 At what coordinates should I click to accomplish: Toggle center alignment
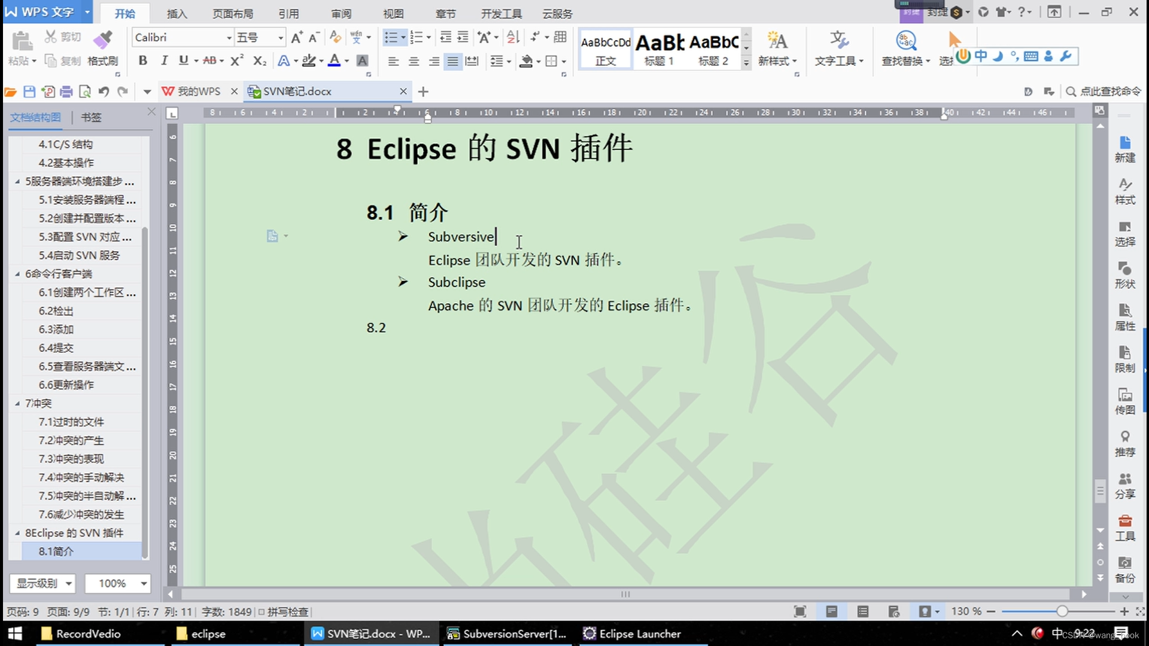tap(414, 61)
